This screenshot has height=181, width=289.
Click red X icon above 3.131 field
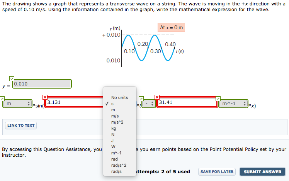tap(45, 97)
